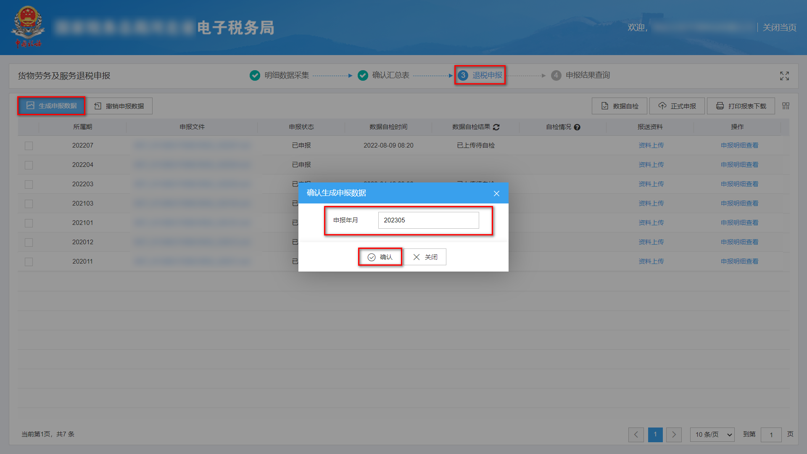Toggle fullscreen with the expand icon
This screenshot has width=807, height=454.
click(784, 76)
